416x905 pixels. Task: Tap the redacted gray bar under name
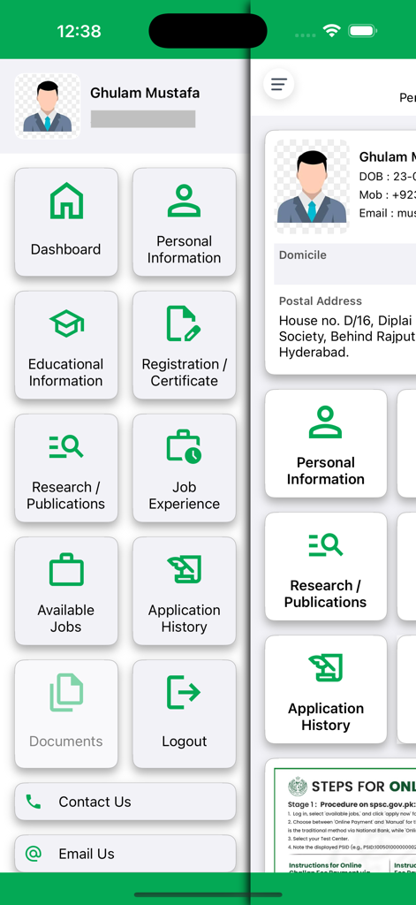pyautogui.click(x=143, y=119)
